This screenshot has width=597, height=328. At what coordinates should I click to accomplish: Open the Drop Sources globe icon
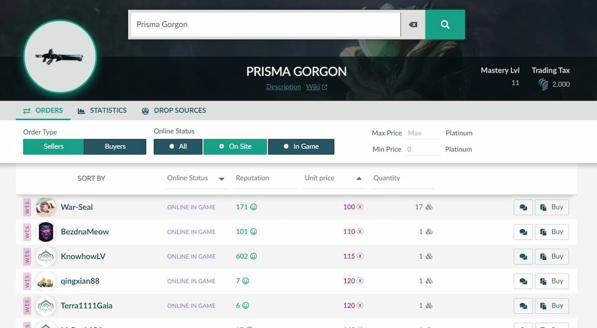[145, 110]
